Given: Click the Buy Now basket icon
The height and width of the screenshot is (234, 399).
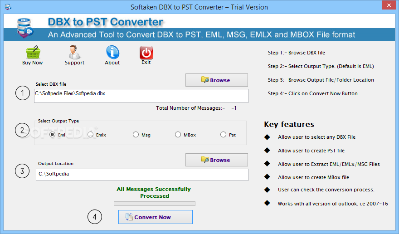Looking at the screenshot, I should coord(33,52).
